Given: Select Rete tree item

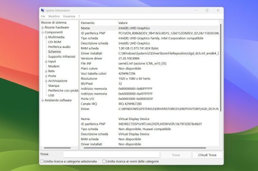Looking at the screenshot, I should (52, 71).
